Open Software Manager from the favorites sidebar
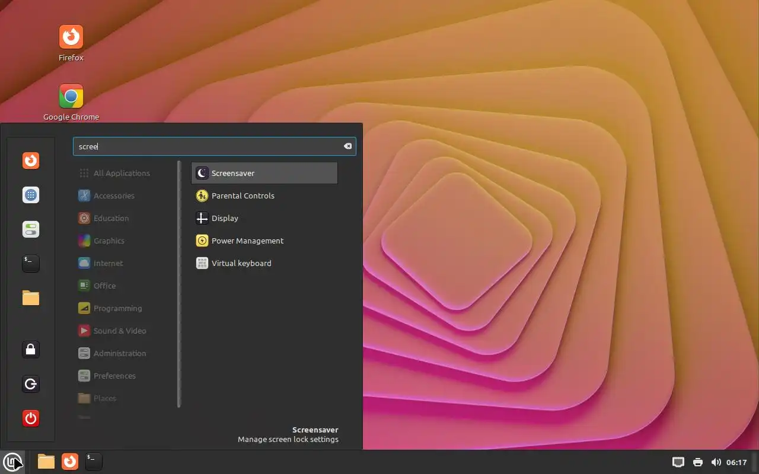 (x=31, y=195)
